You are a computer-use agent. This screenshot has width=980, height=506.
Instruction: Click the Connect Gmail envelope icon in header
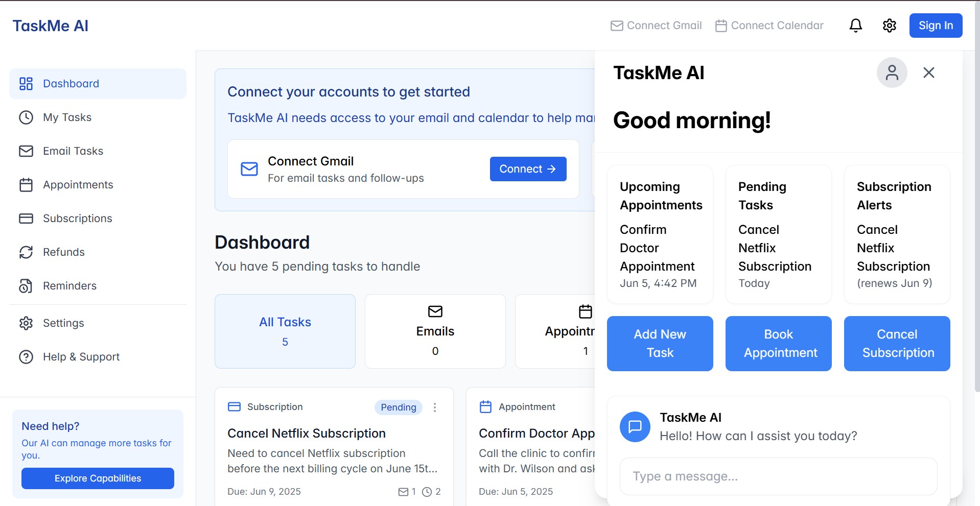(x=617, y=26)
